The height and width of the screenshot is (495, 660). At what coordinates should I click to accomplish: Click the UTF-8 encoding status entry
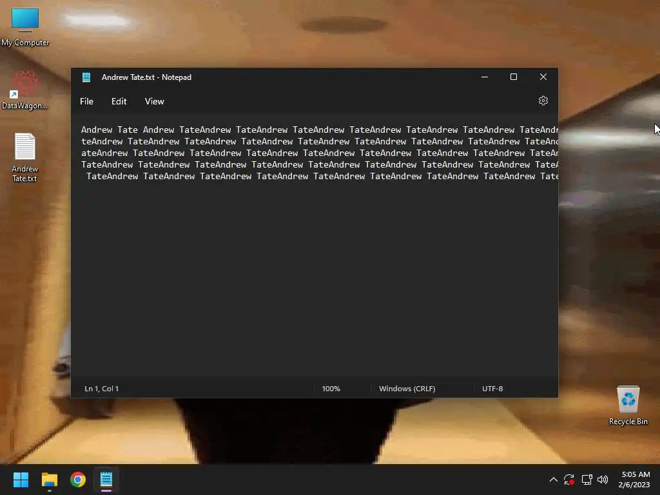[492, 389]
